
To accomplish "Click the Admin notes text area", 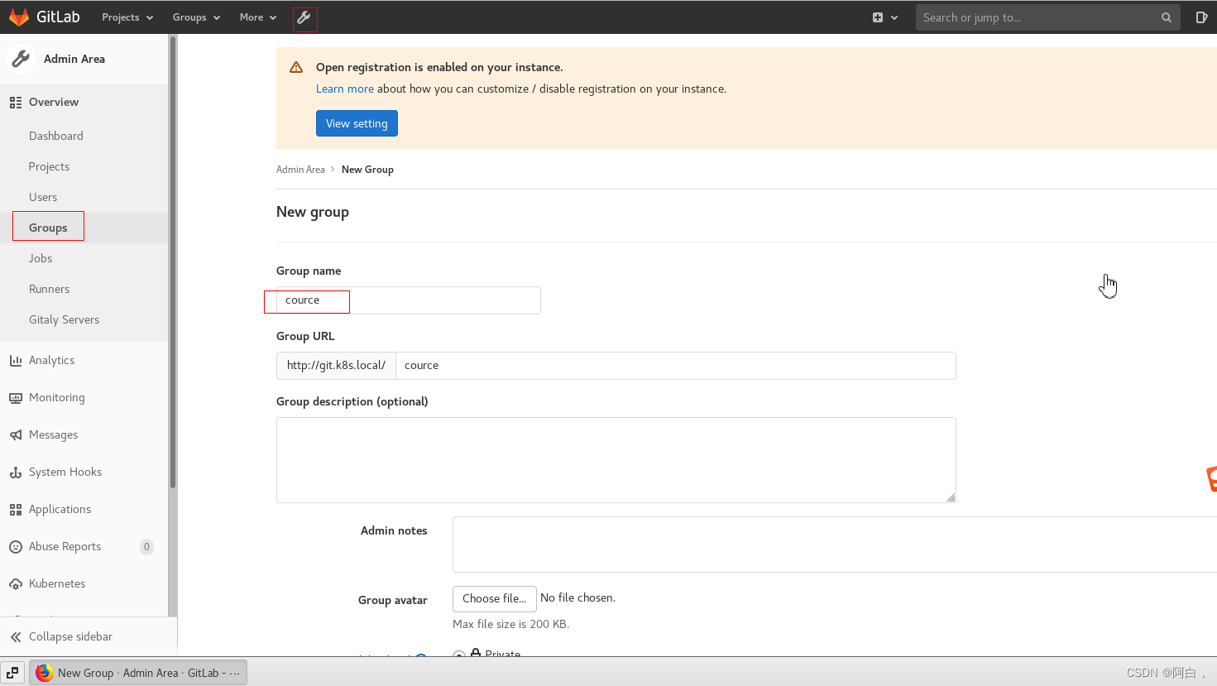I will [x=835, y=544].
